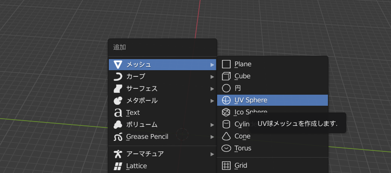Click the circle icon beside 円

tap(226, 88)
